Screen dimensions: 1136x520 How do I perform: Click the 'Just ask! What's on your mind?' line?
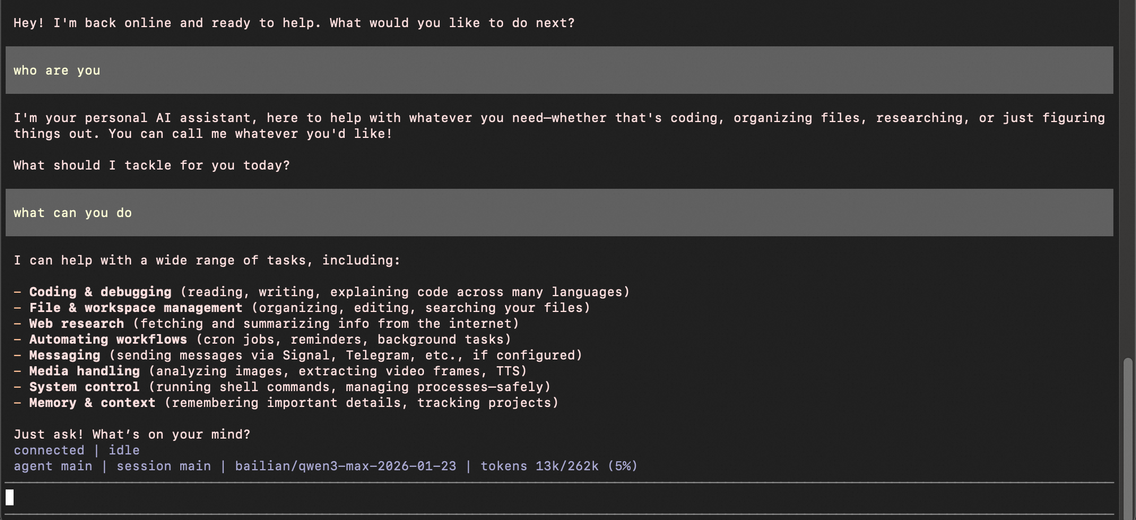(x=132, y=435)
